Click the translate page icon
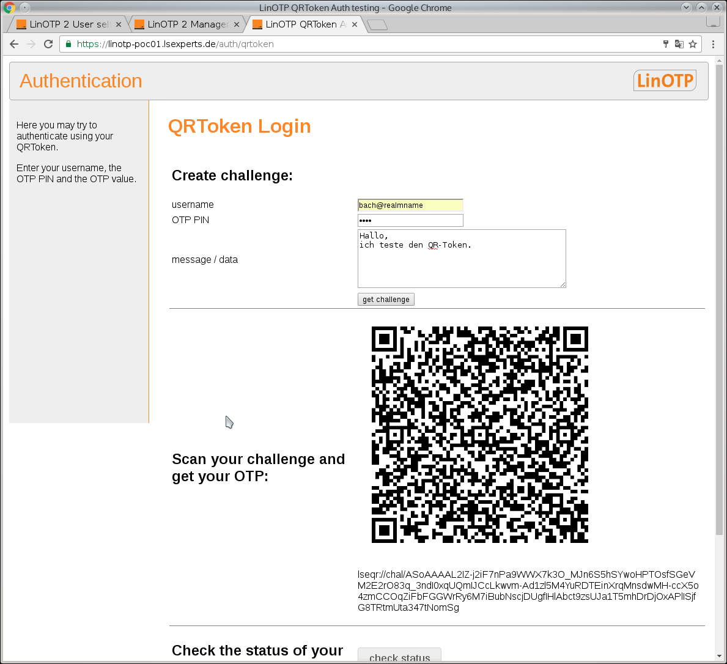 click(679, 44)
